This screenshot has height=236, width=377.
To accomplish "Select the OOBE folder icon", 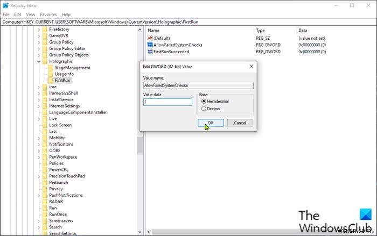I will click(45, 151).
